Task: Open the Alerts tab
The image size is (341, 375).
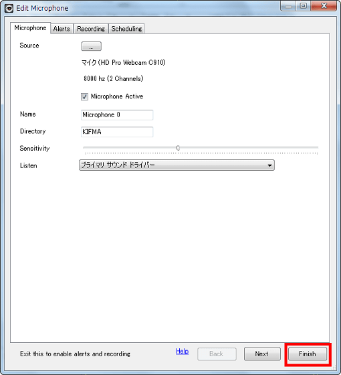Action: pos(62,29)
